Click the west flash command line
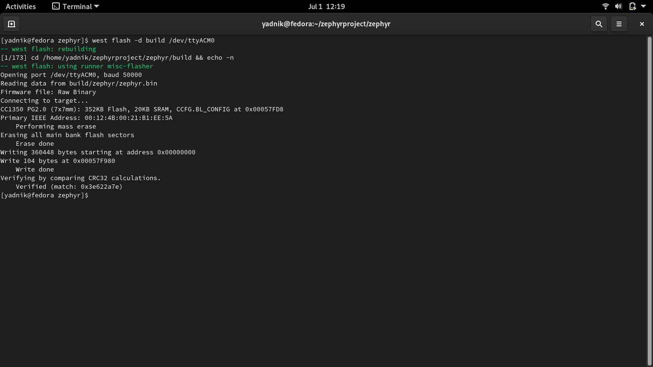This screenshot has height=367, width=653. click(x=108, y=41)
